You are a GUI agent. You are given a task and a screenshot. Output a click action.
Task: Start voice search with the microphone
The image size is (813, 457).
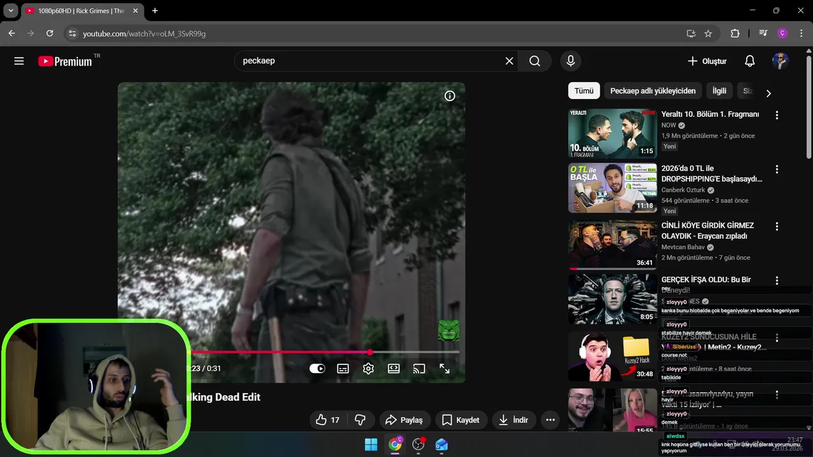[570, 61]
